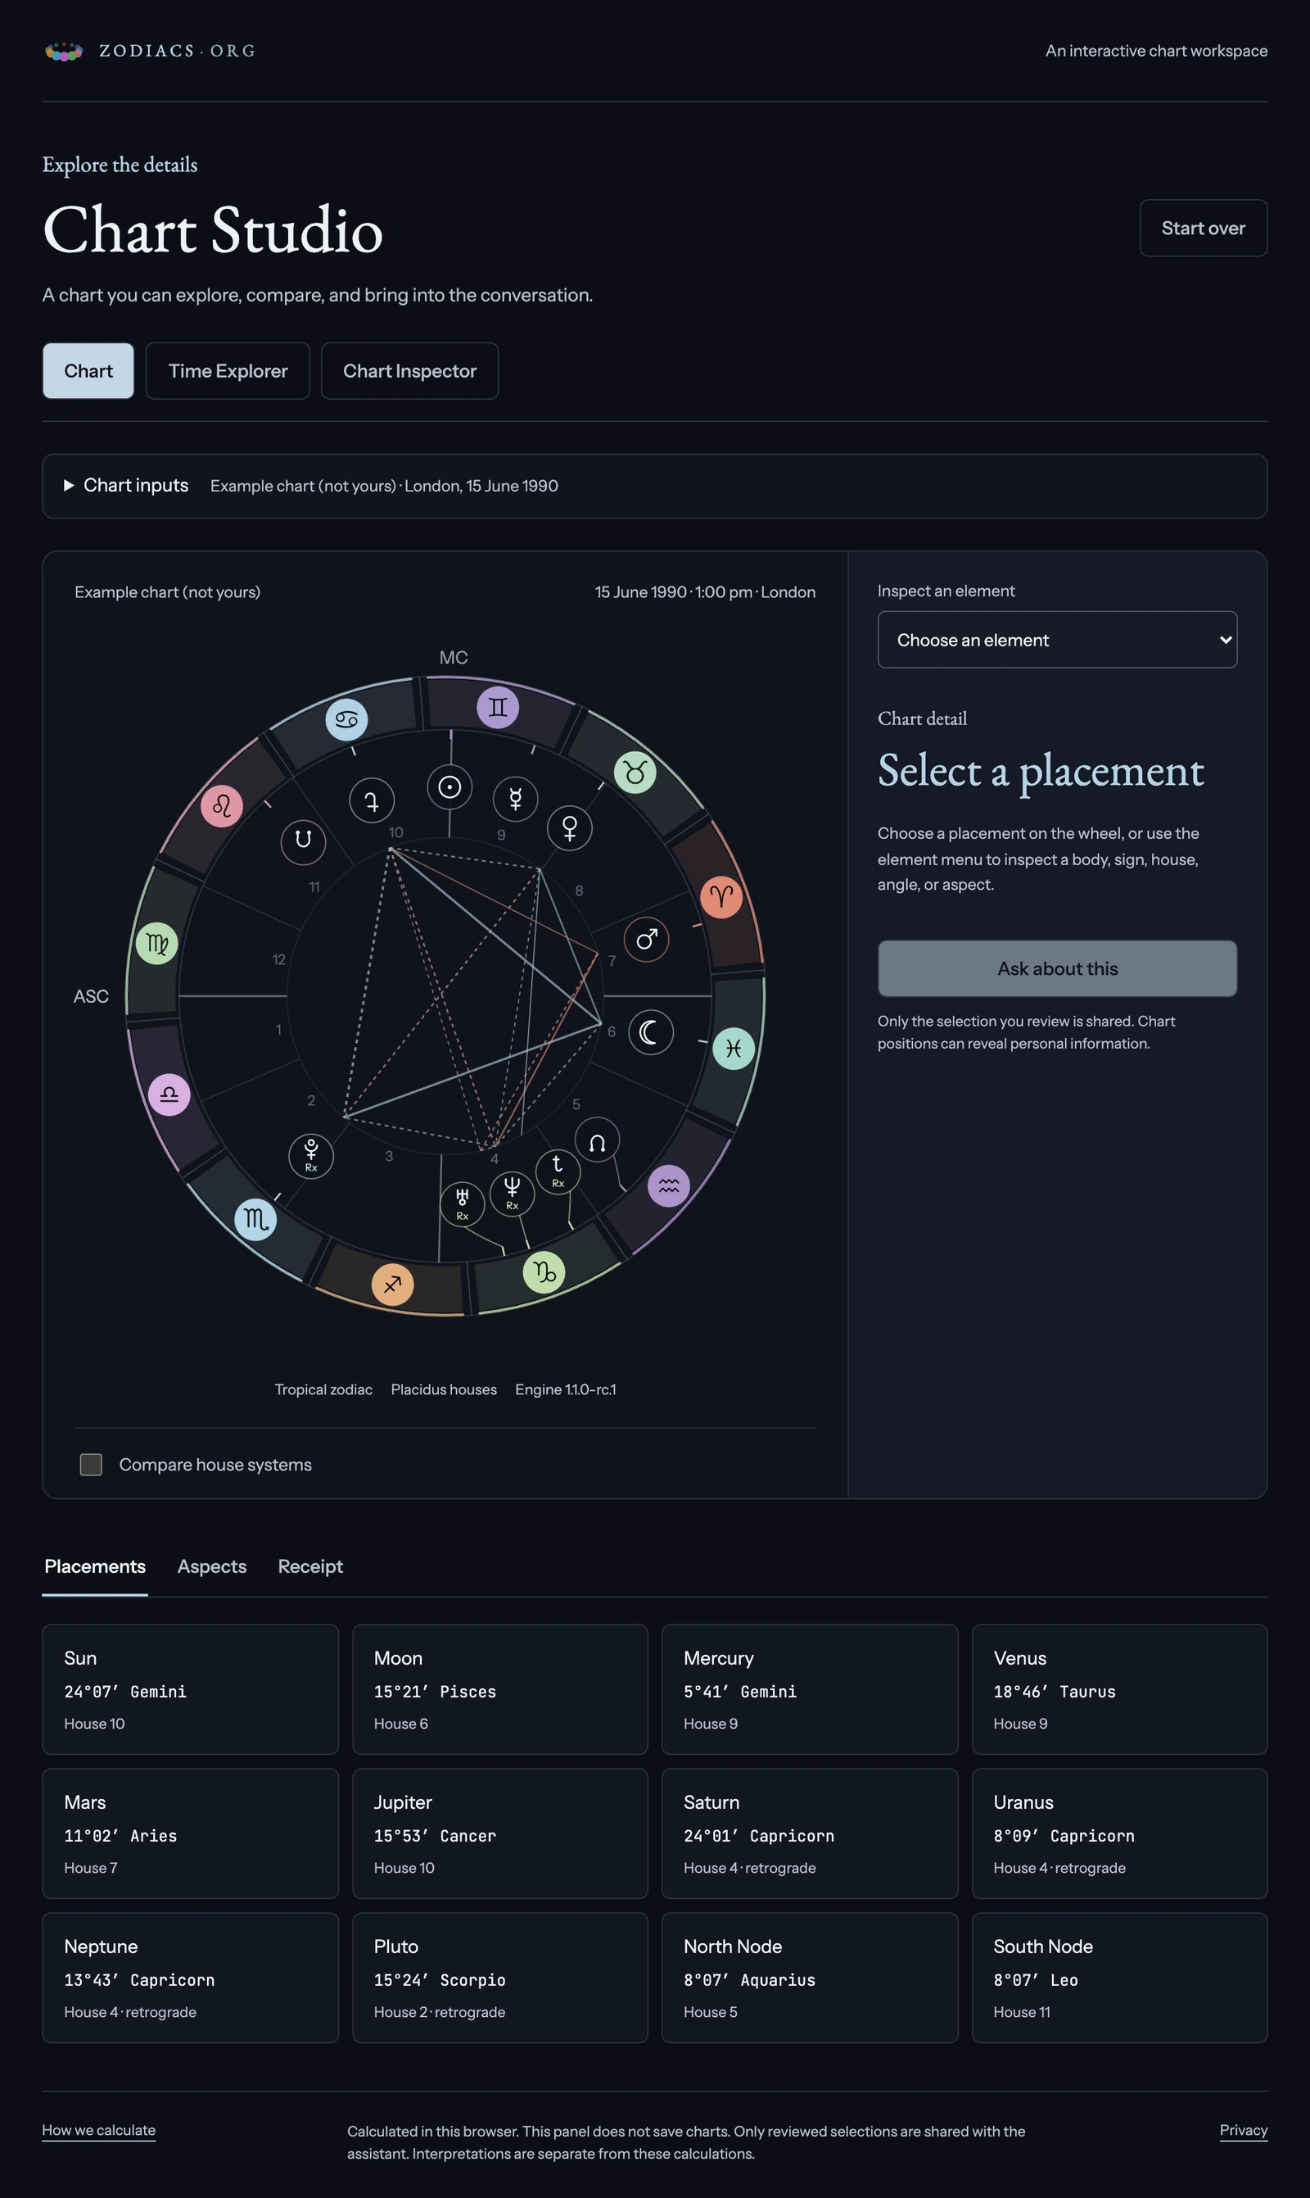Image resolution: width=1310 pixels, height=2198 pixels.
Task: Click the North Node glyph on the wheel
Action: (597, 1140)
